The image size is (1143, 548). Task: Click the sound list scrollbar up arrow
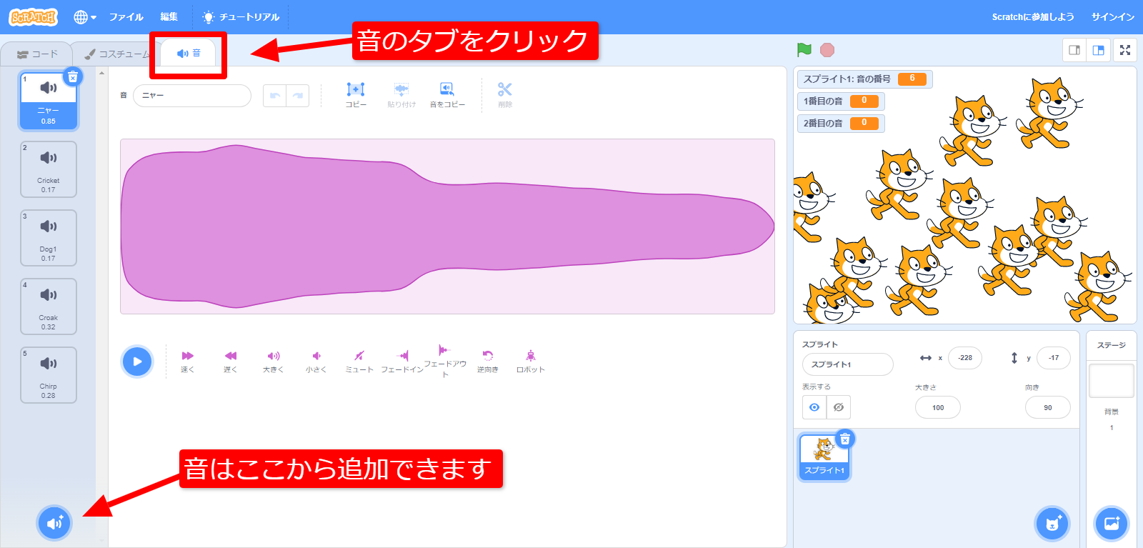click(102, 73)
